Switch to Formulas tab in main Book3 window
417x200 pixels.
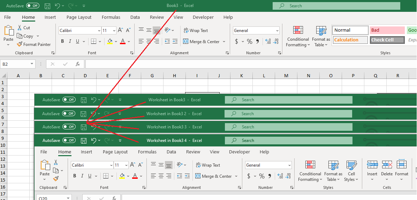pyautogui.click(x=111, y=17)
